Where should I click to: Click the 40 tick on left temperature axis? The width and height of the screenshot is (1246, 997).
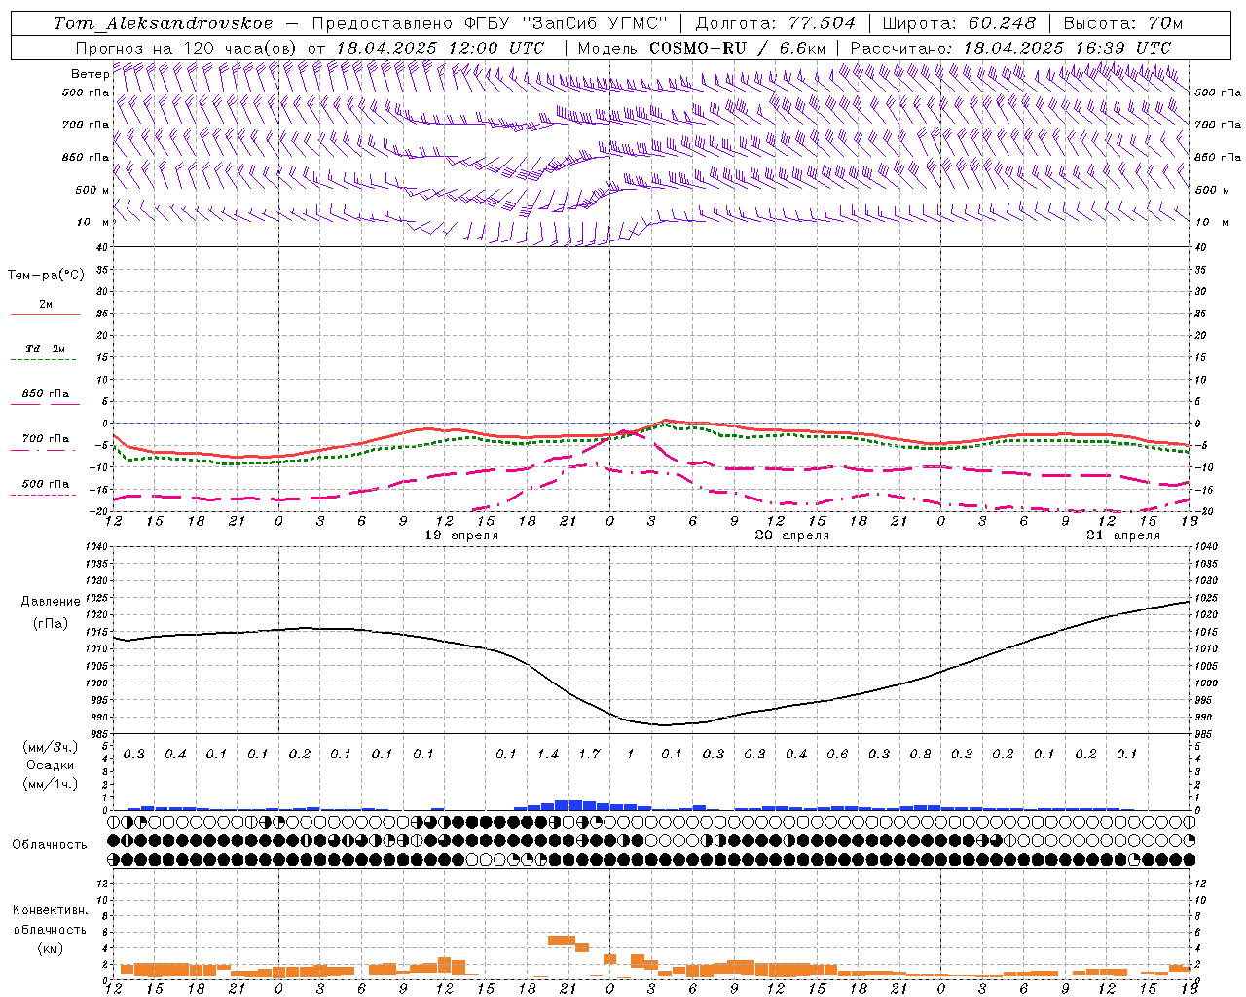coord(102,247)
